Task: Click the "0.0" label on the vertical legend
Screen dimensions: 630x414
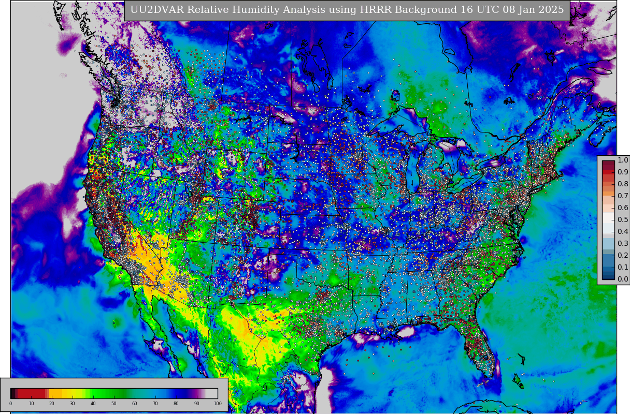Action: pos(623,279)
